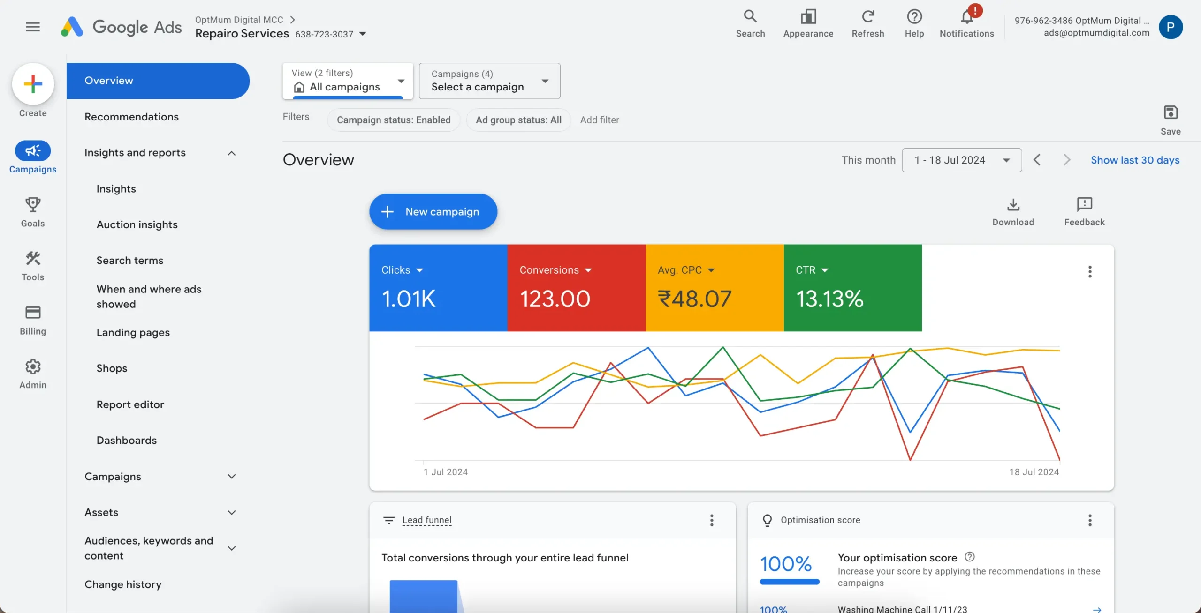Screen dimensions: 1201x613
Task: Change the Avg. CPC metric dropdown
Action: (x=686, y=270)
